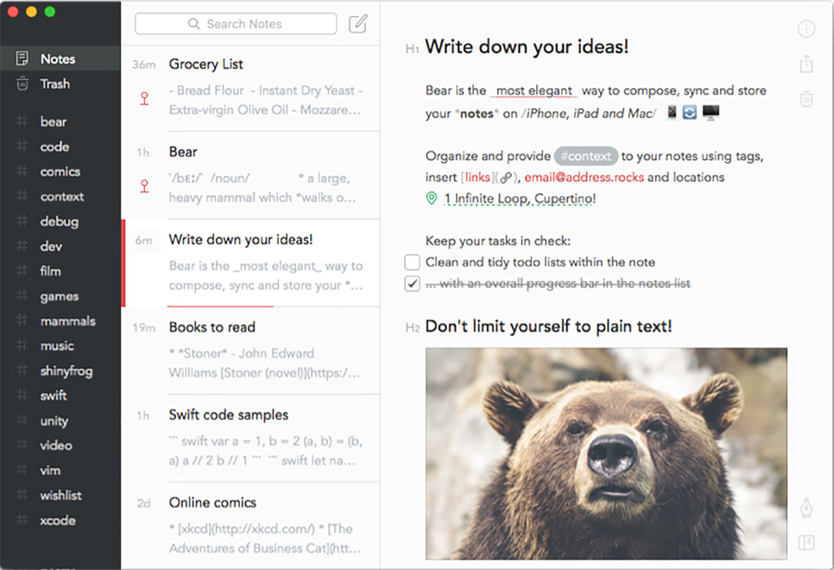Select Notes in the sidebar

61,58
